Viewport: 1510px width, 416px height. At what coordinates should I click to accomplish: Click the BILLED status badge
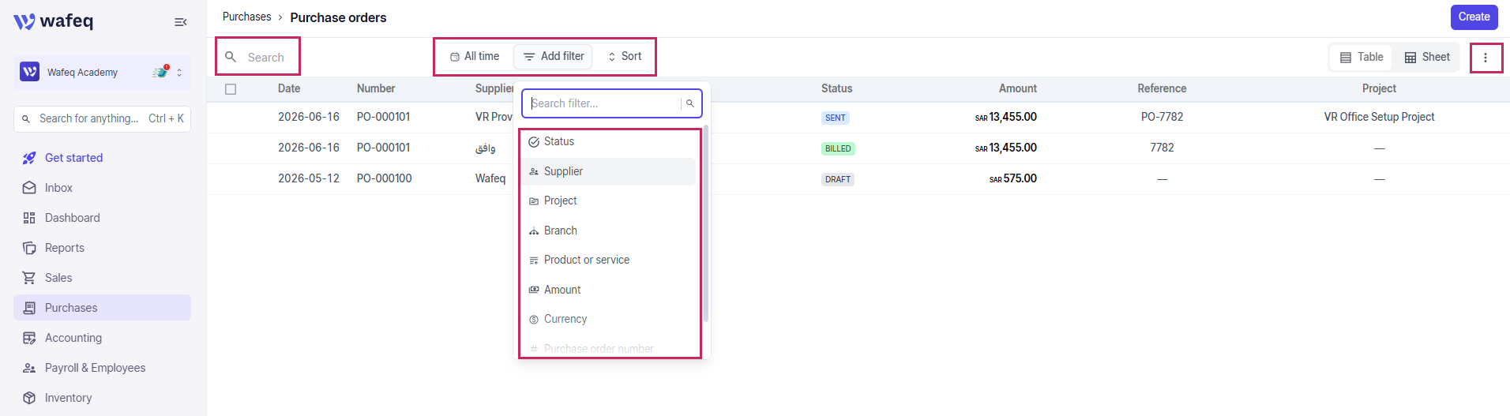(838, 148)
